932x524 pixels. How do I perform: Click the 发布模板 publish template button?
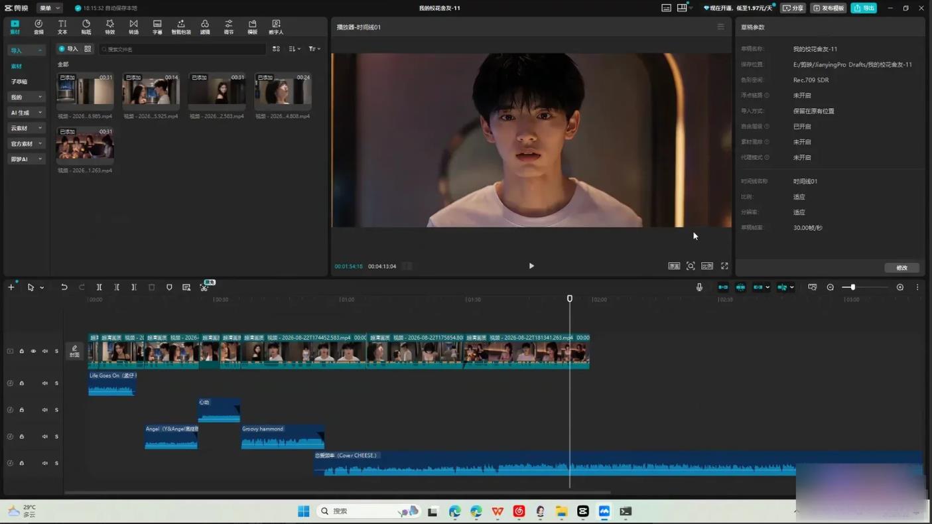point(829,8)
